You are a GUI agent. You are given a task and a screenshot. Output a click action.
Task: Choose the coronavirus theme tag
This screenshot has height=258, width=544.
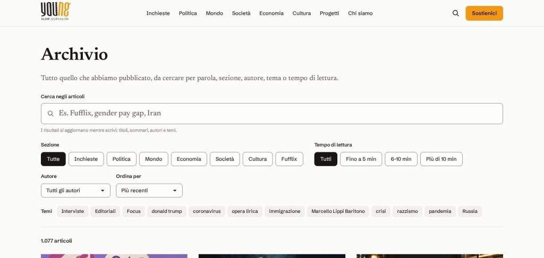207,211
